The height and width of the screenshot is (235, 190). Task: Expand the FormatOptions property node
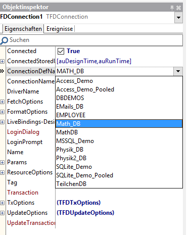click(2, 112)
